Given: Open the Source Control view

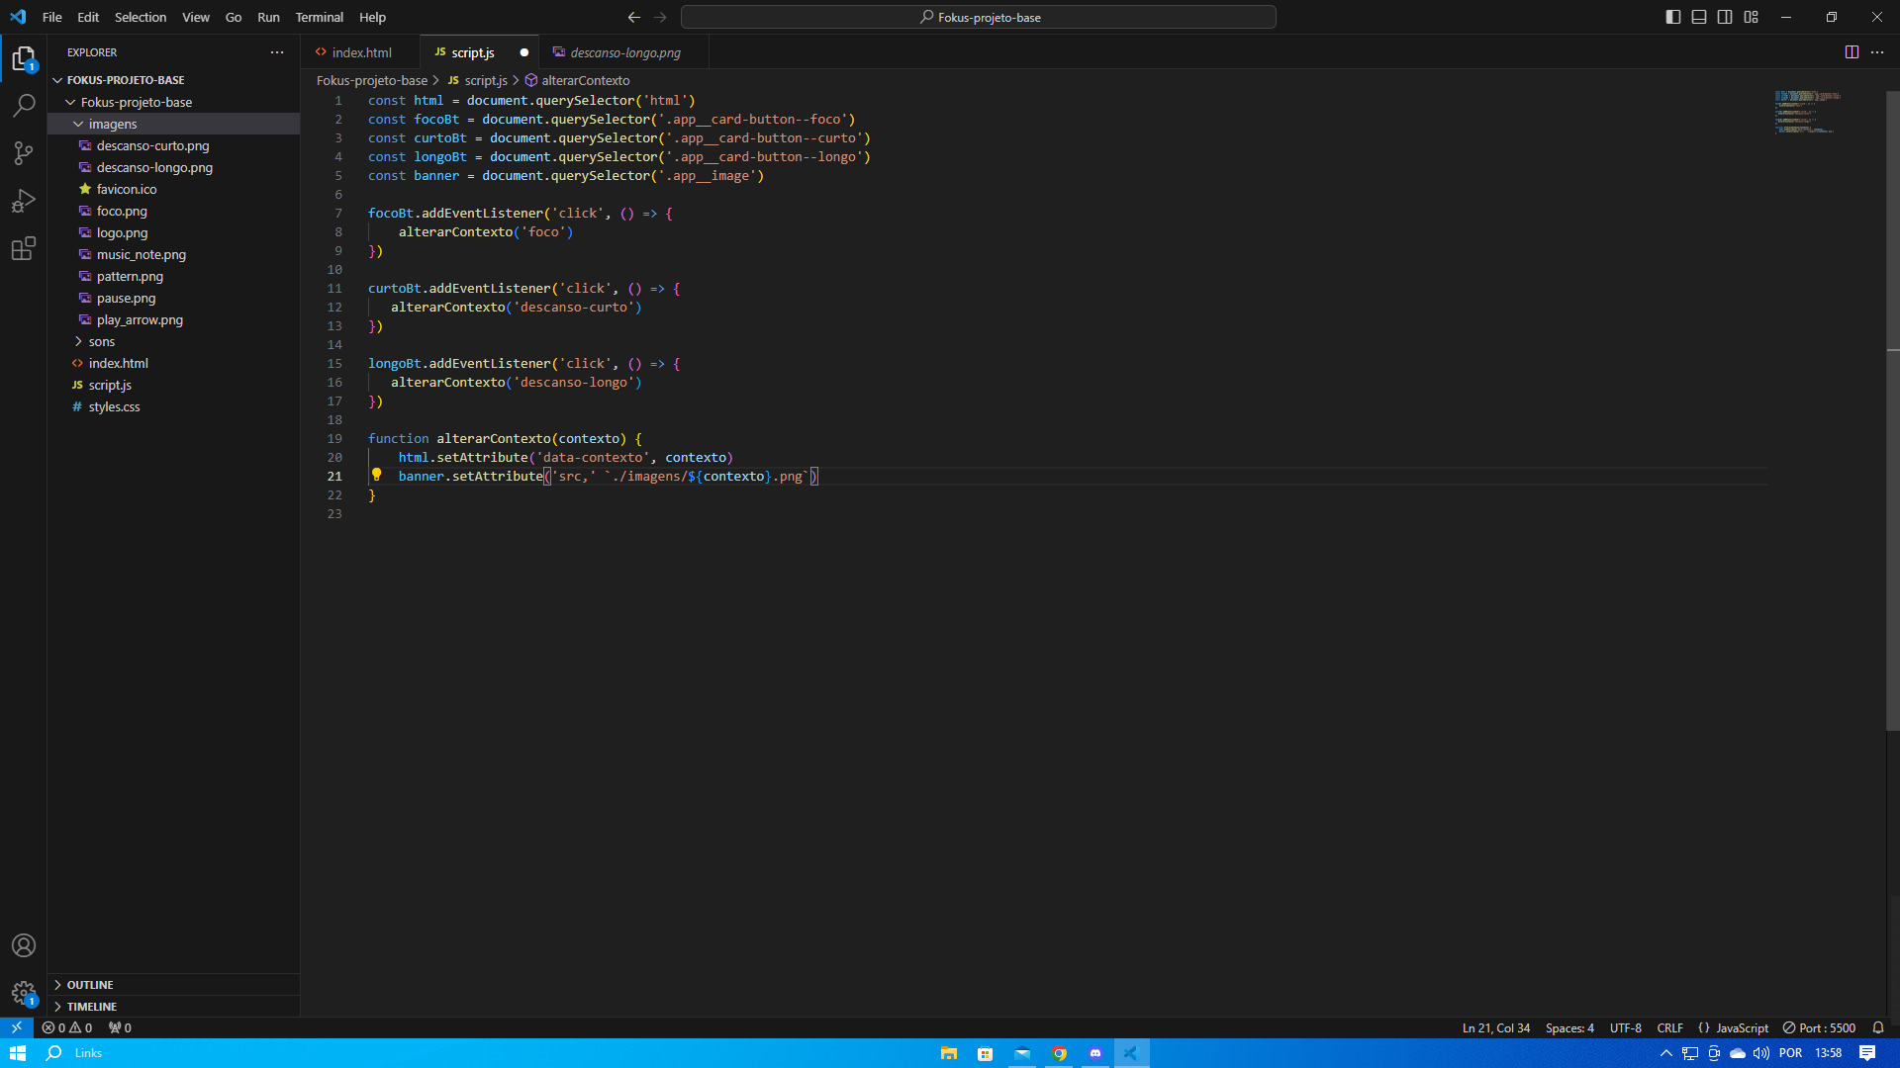Looking at the screenshot, I should (x=24, y=152).
